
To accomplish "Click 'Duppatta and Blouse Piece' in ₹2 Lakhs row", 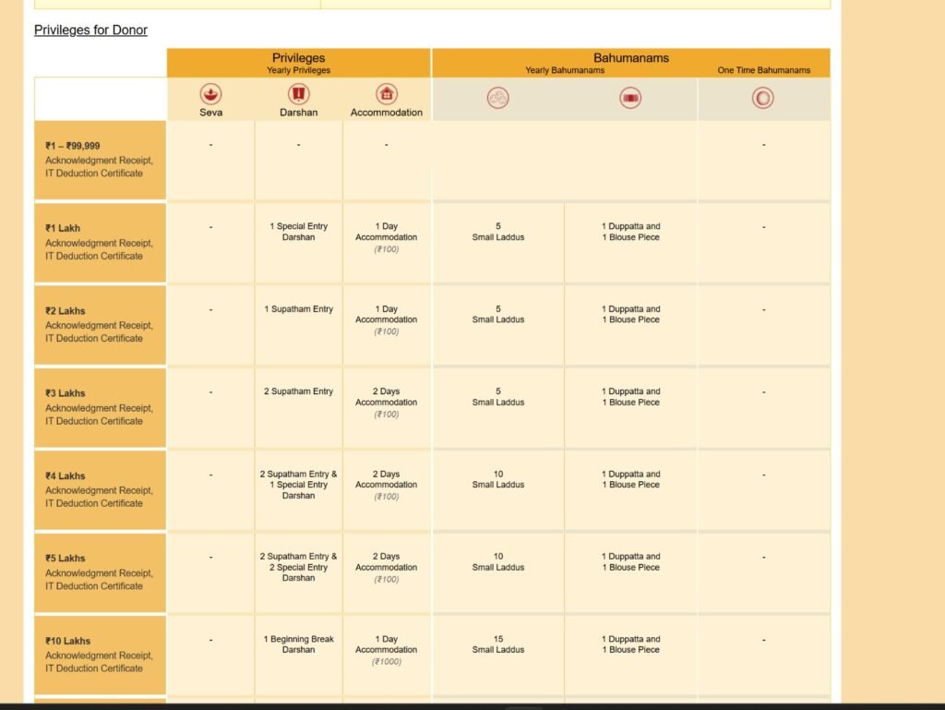I will point(630,314).
